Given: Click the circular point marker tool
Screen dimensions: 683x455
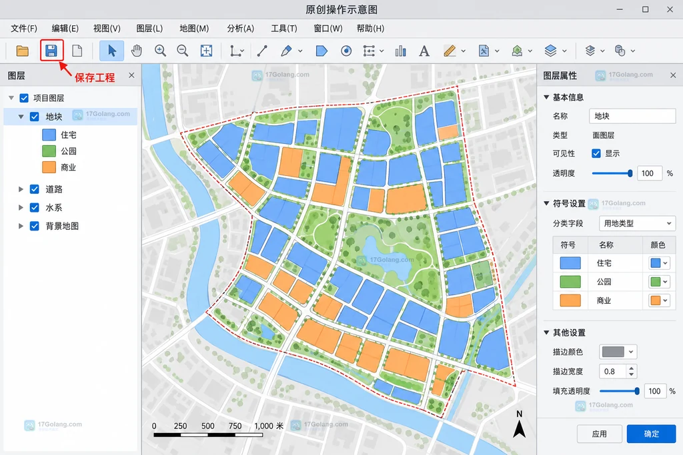Looking at the screenshot, I should 346,51.
